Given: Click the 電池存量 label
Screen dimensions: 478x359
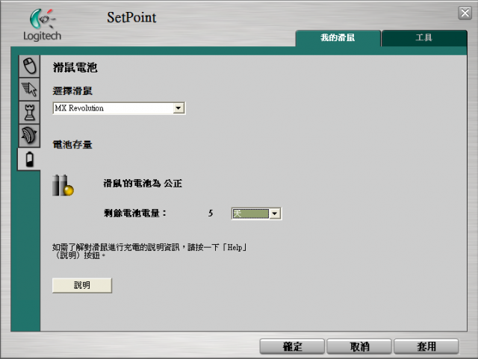Looking at the screenshot, I should coord(72,145).
